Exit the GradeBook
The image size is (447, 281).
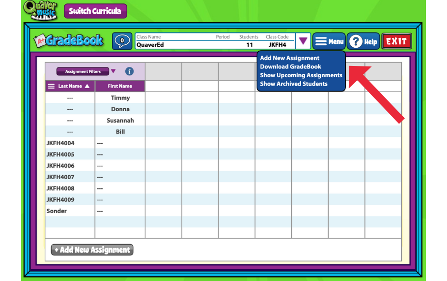(x=396, y=41)
